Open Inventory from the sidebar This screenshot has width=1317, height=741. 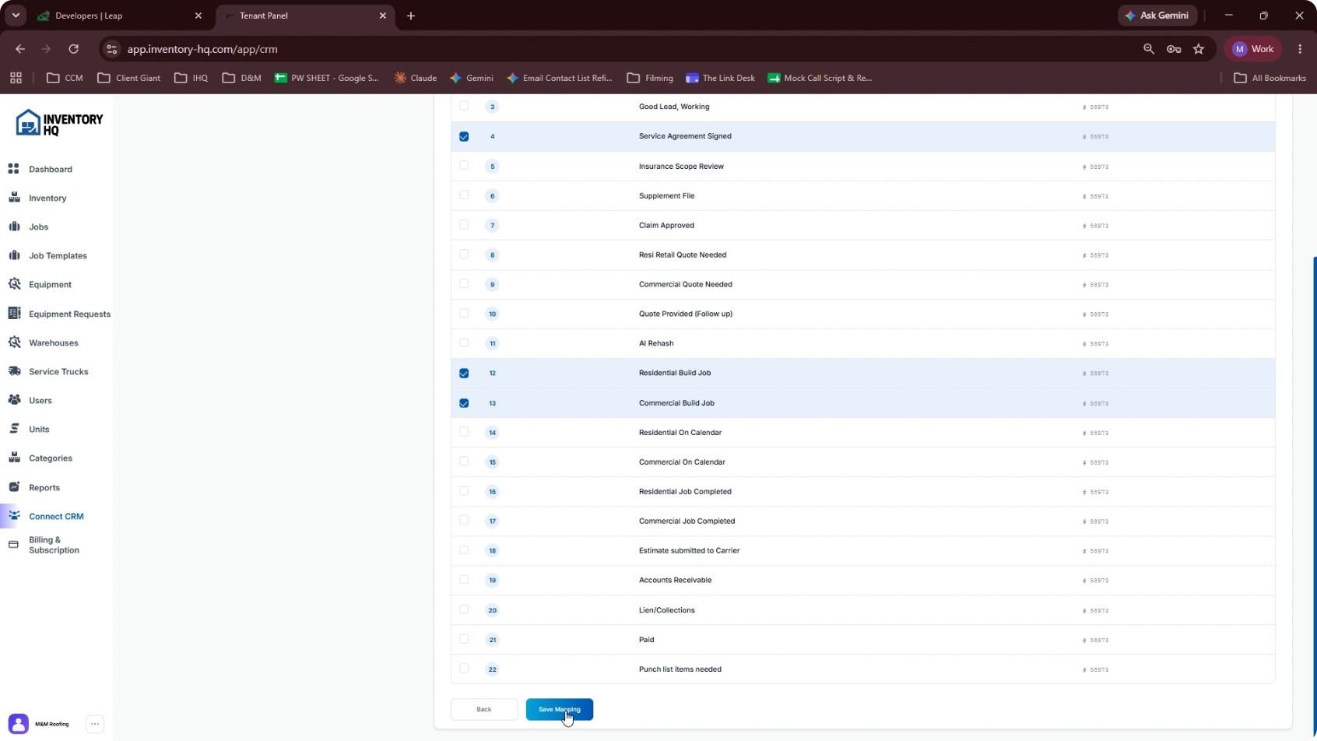[x=47, y=198]
